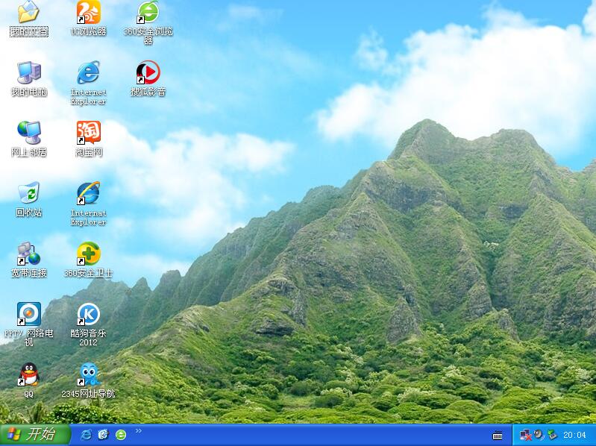596x446 pixels.
Task: Open the 2345网址导航 shortcut
Action: 88,375
